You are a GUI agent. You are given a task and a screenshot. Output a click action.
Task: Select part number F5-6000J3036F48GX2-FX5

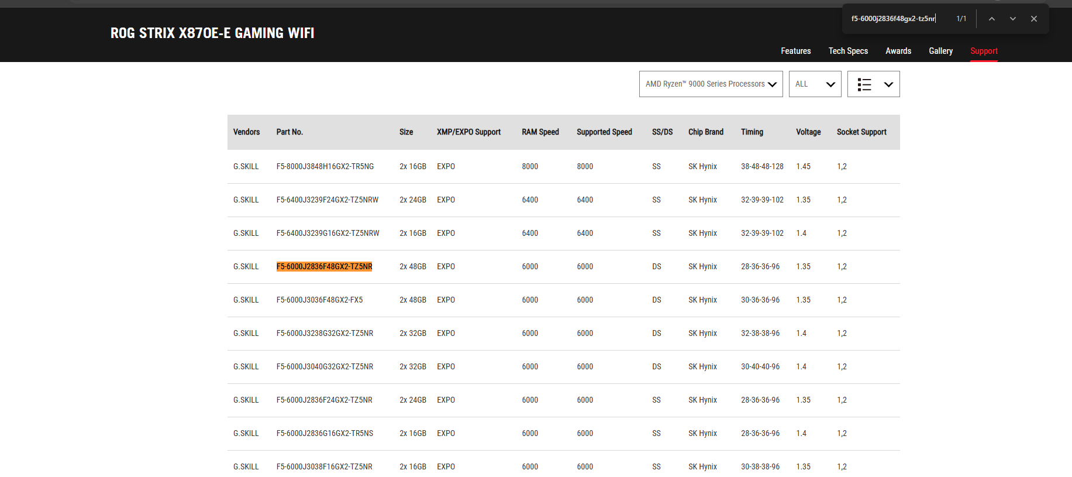[319, 300]
